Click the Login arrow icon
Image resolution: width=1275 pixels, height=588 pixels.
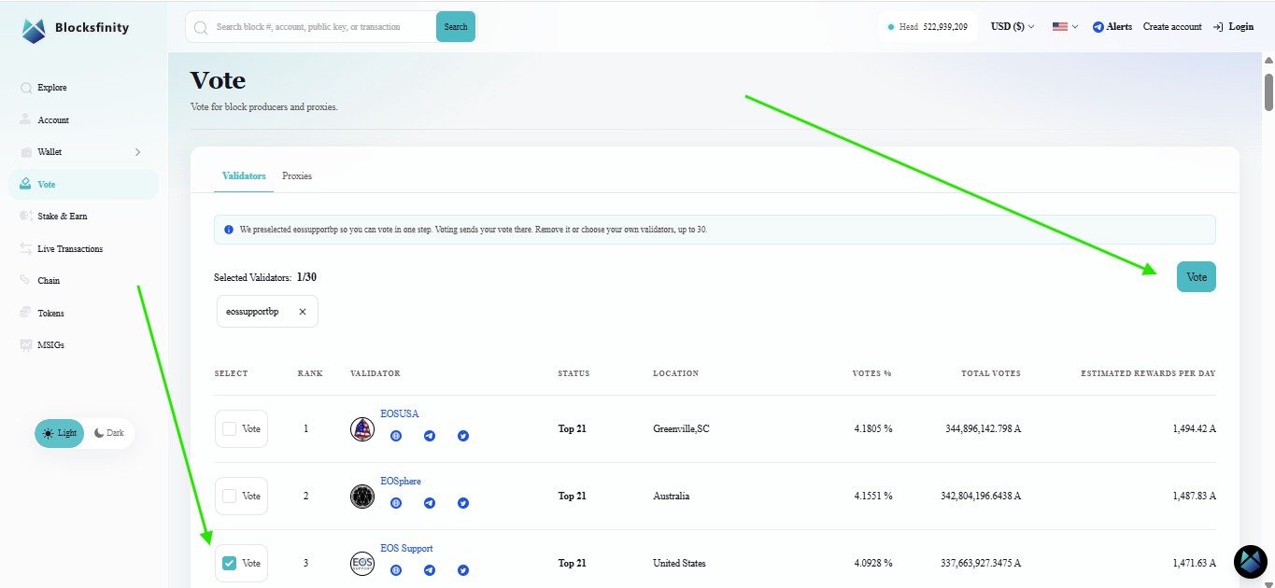click(x=1218, y=27)
